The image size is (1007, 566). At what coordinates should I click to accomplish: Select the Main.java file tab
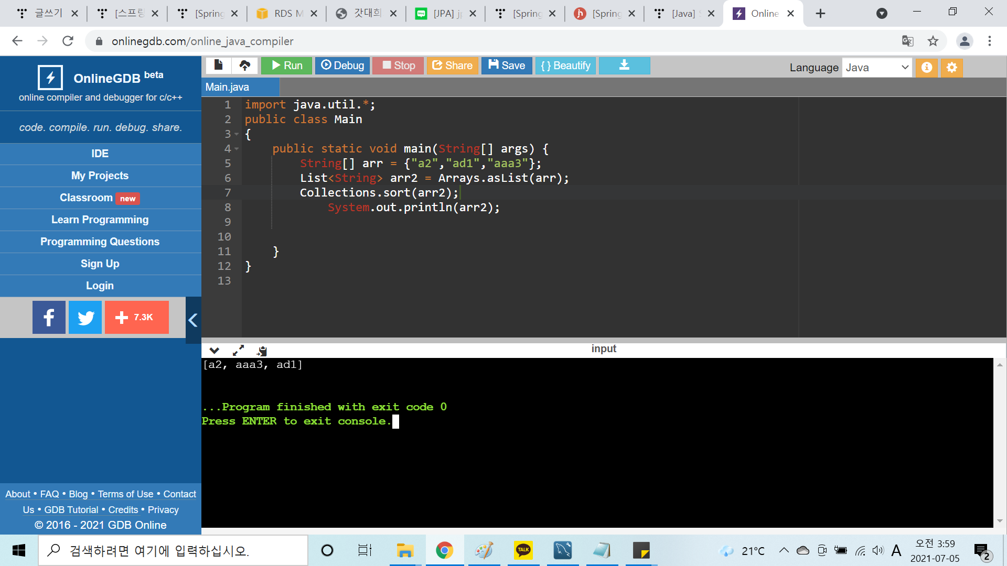click(228, 87)
